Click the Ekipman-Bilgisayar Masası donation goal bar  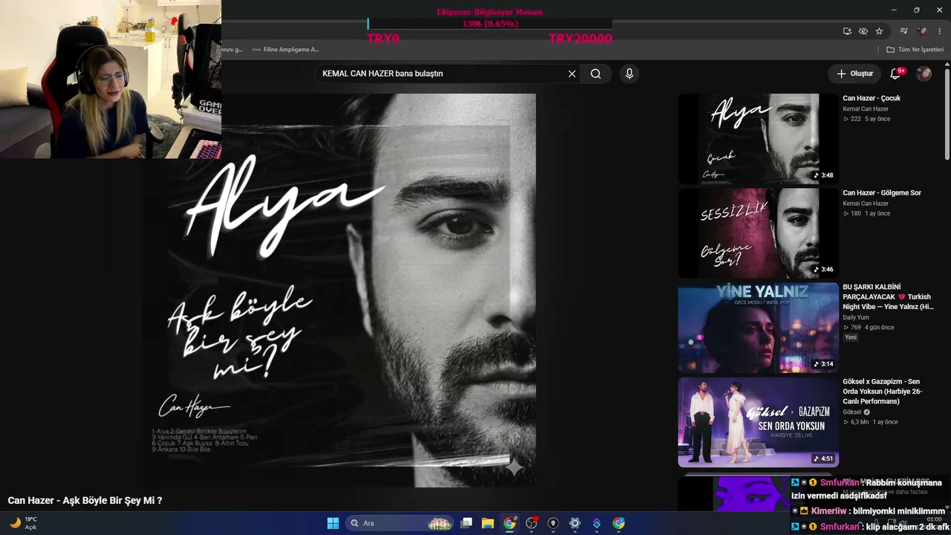[x=490, y=24]
